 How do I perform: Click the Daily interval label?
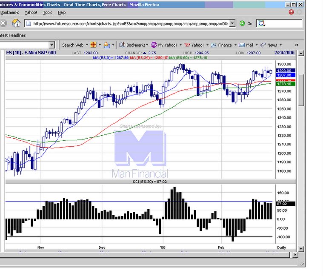click(281, 248)
